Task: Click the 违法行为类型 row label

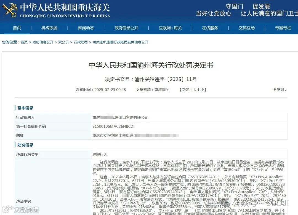Action: (27, 154)
